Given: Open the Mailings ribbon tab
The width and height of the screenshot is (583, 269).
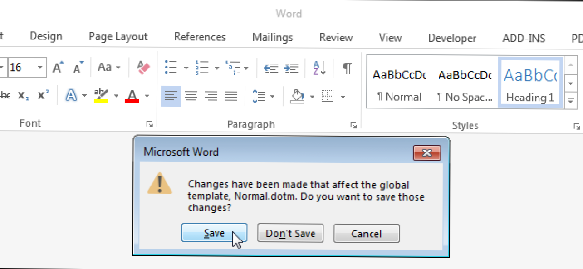Looking at the screenshot, I should click(272, 37).
